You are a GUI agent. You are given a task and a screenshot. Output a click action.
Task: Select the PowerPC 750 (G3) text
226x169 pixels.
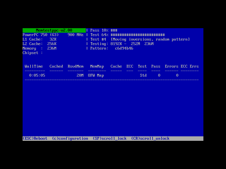41,35
